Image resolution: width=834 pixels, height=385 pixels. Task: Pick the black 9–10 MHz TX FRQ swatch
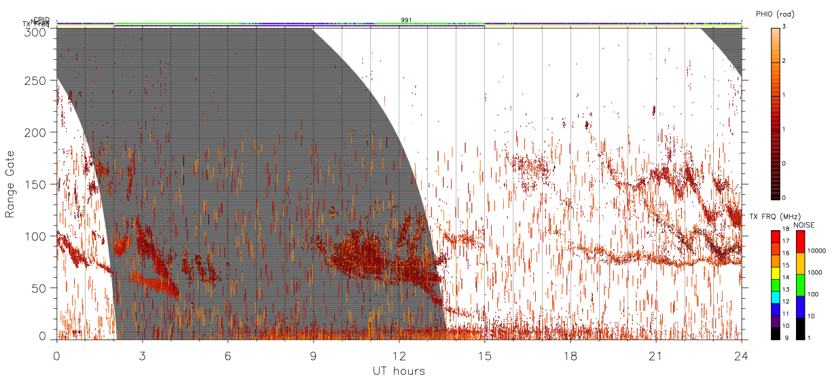[775, 332]
